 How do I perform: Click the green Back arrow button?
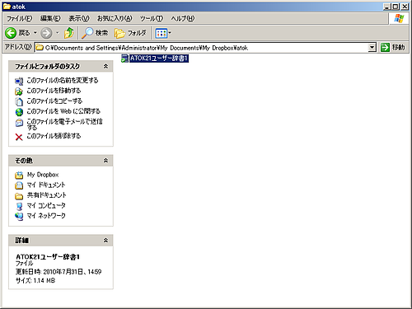(11, 33)
